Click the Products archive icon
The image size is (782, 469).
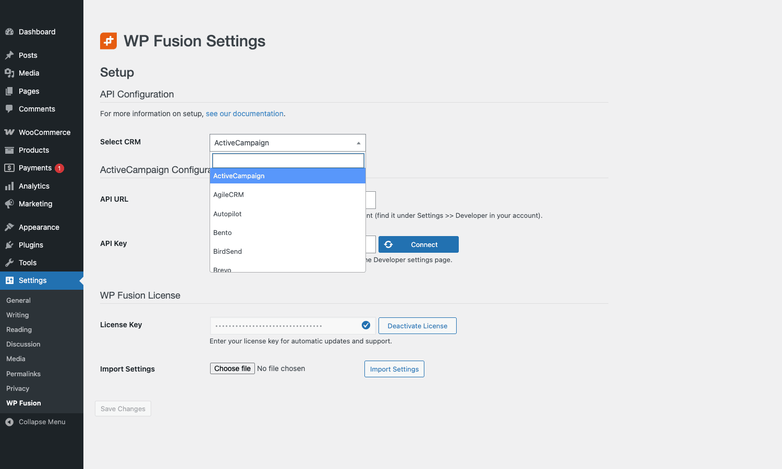pyautogui.click(x=9, y=150)
